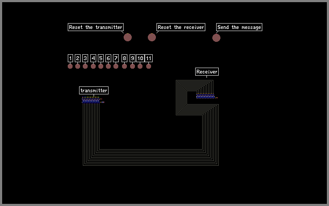Select the Receiver circuit component
The image size is (329, 206).
[206, 96]
